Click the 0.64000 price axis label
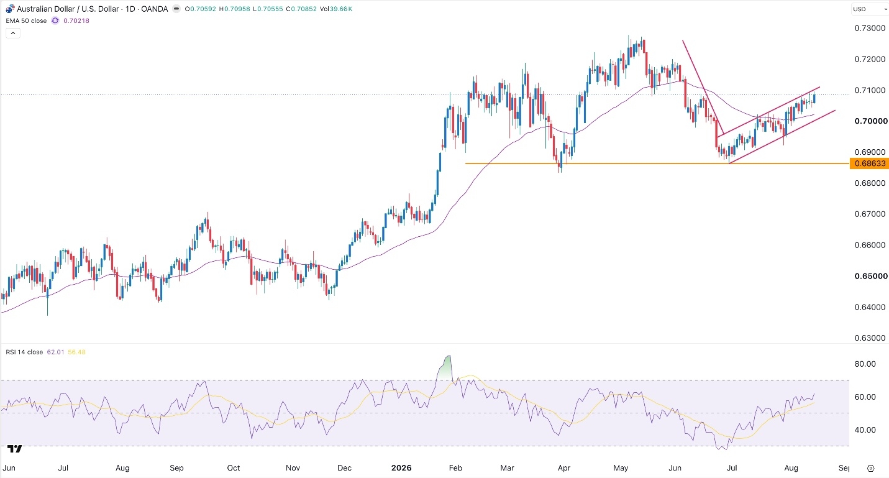 point(868,307)
